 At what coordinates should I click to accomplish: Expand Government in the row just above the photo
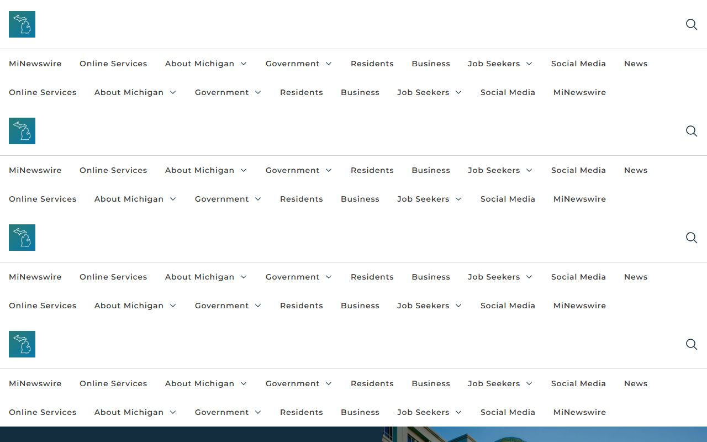(x=258, y=412)
